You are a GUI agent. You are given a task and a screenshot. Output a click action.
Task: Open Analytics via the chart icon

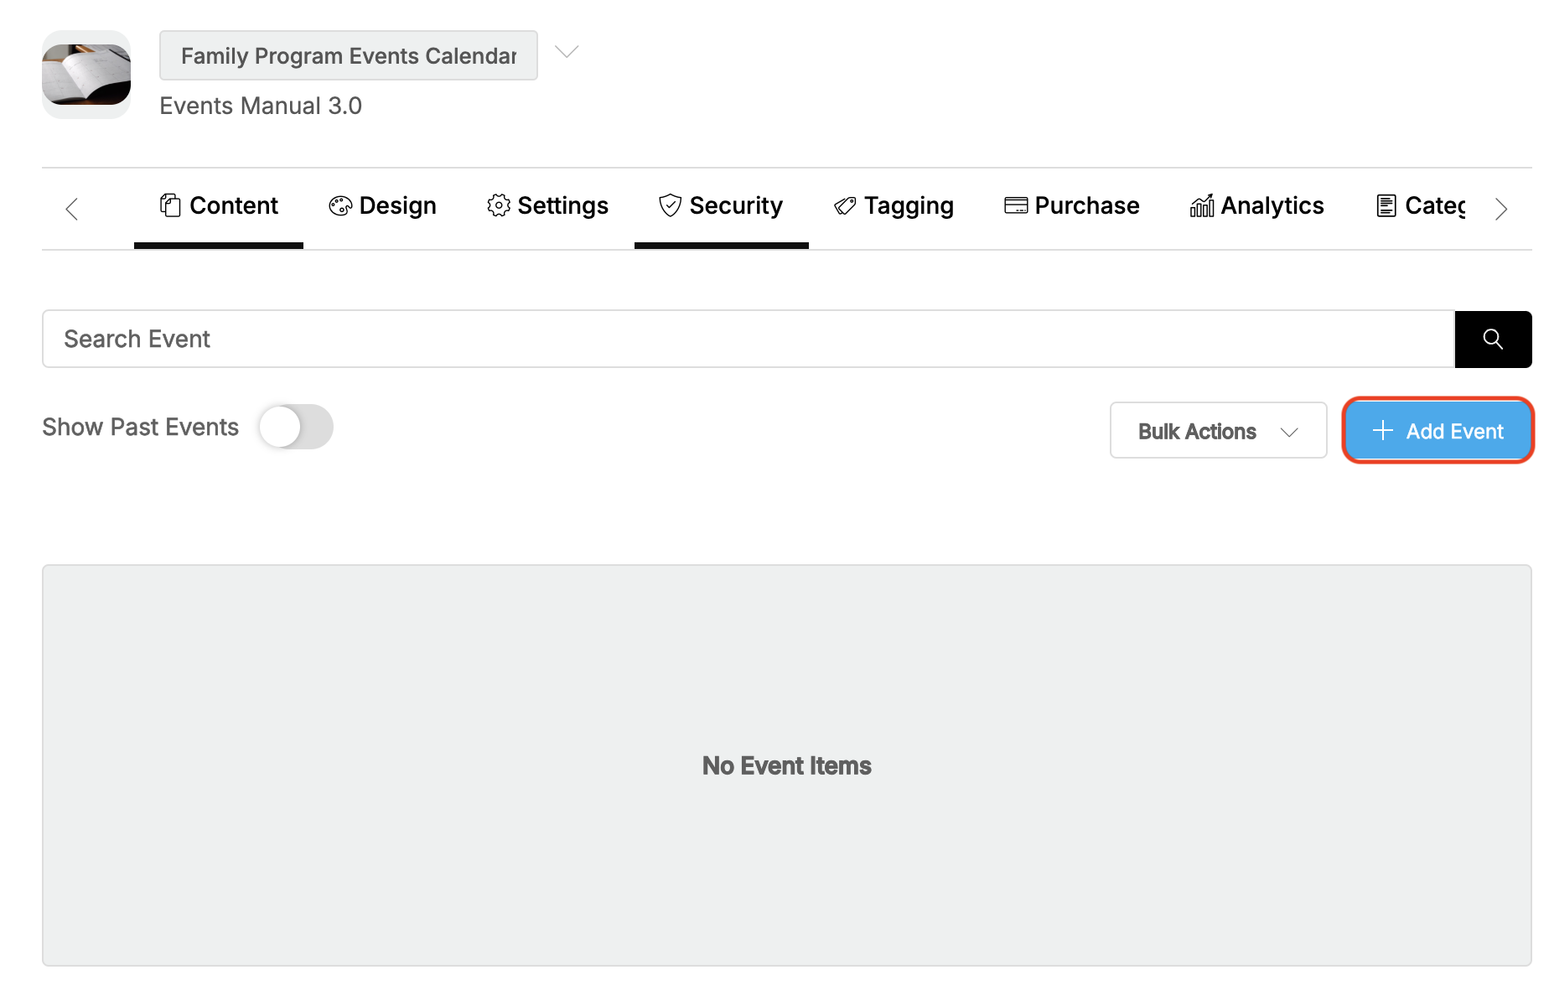click(x=1200, y=205)
